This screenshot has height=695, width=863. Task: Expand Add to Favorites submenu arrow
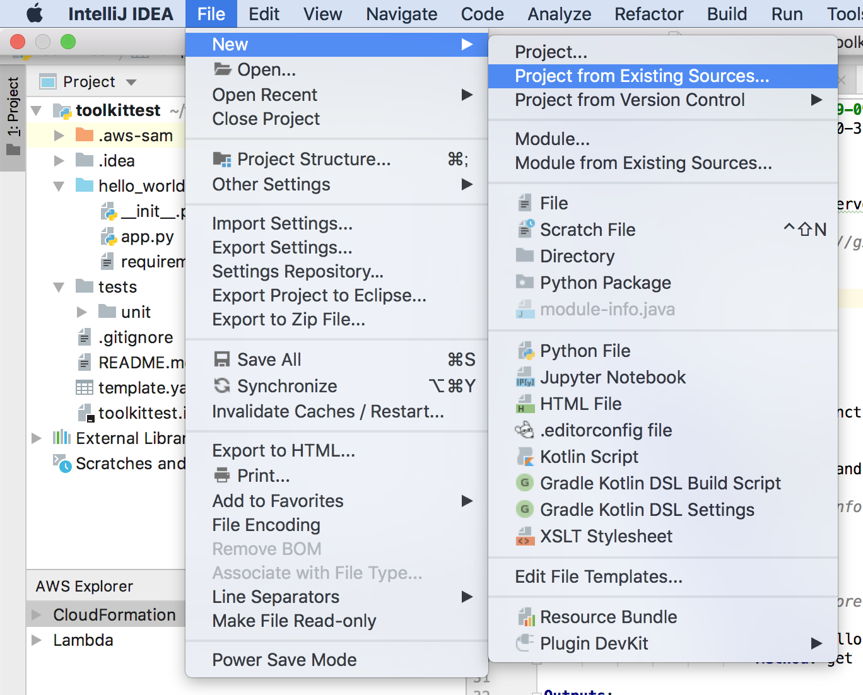[467, 501]
